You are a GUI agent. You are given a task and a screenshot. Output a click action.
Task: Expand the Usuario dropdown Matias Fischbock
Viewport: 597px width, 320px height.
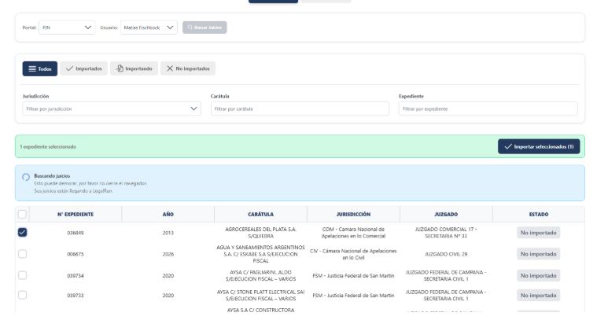(x=148, y=28)
